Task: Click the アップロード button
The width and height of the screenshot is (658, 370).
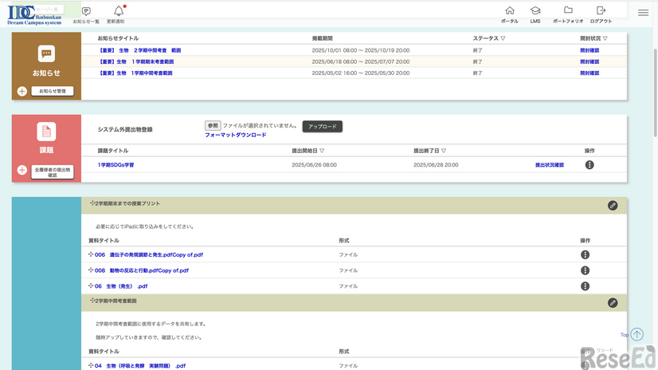Action: [x=323, y=127]
